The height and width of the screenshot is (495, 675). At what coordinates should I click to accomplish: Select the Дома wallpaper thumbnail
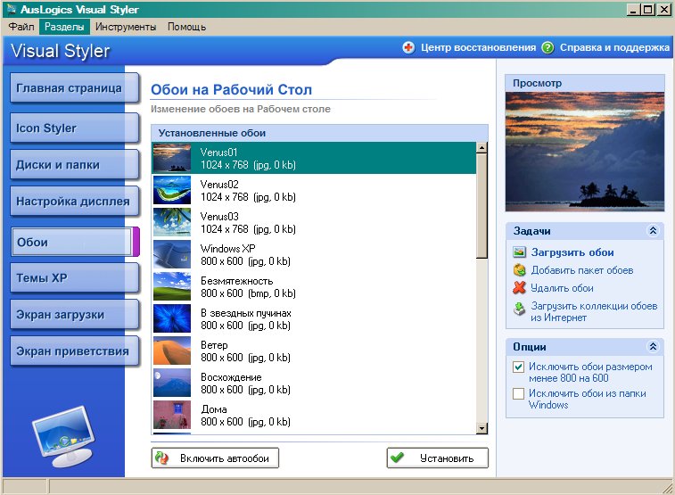[x=172, y=415]
